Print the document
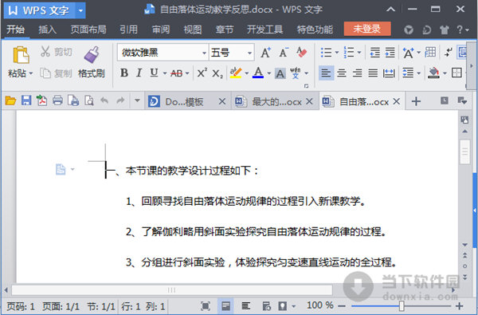The image size is (478, 315). (57, 100)
